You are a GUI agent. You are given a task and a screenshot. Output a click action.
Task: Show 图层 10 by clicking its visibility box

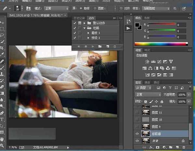pos(137,119)
